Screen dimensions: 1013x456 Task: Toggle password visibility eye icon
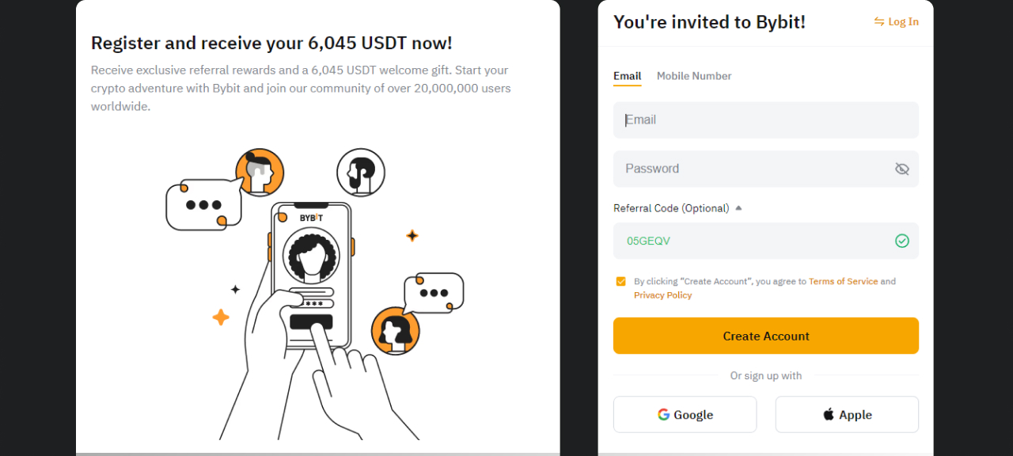click(901, 169)
